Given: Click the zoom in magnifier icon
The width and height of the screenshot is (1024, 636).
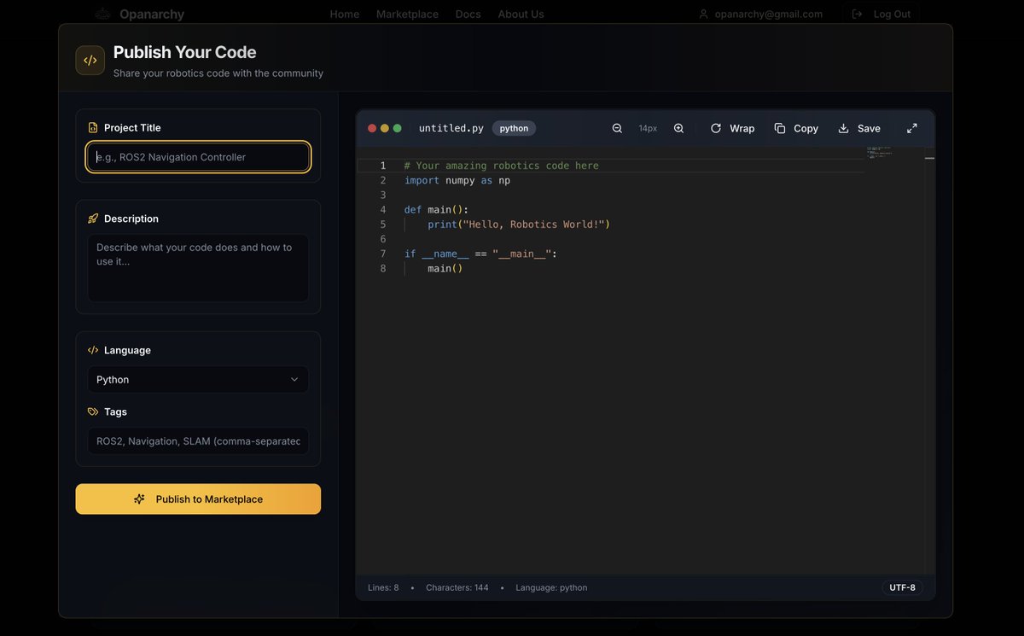Looking at the screenshot, I should 678,128.
